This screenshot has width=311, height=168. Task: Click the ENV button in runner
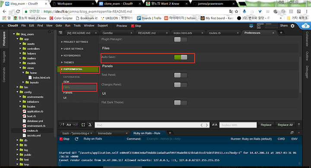[x=294, y=139]
